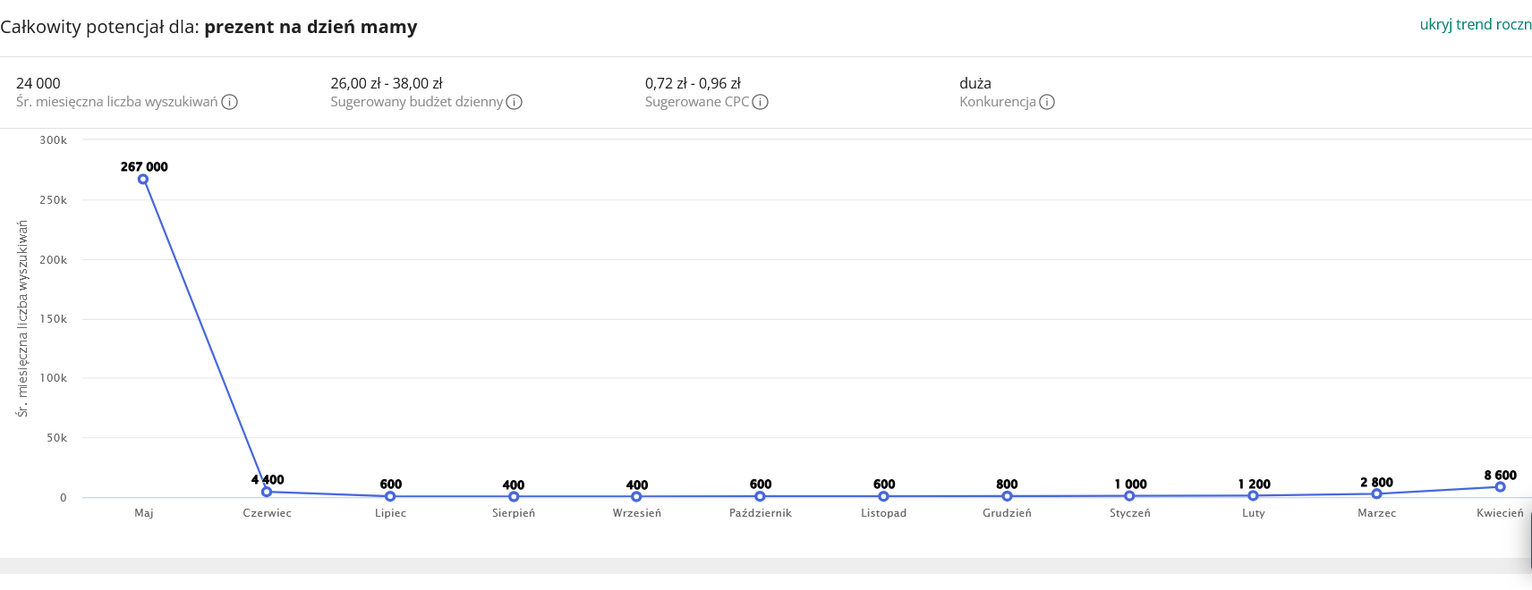The height and width of the screenshot is (590, 1532).
Task: Click the Marzec data point at 2 800
Action: pos(1376,493)
